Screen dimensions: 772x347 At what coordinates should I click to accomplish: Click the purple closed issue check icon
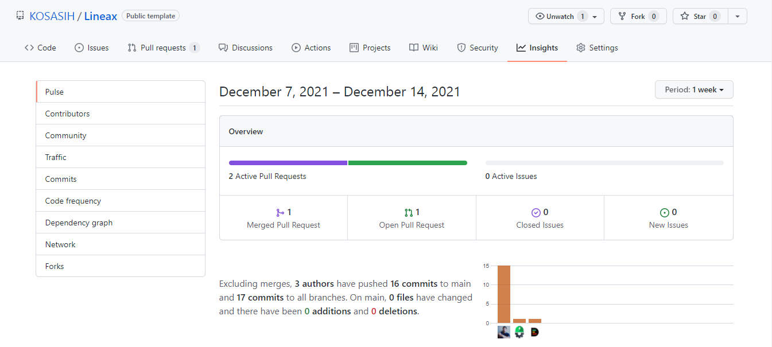click(536, 212)
